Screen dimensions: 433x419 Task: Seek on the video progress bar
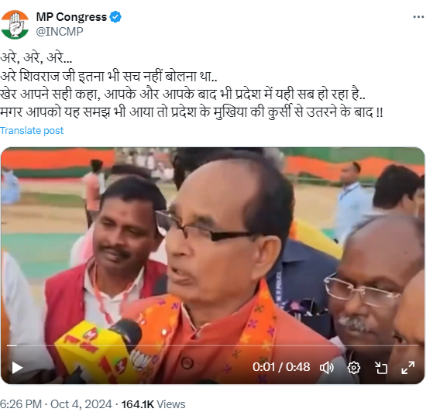[213, 345]
